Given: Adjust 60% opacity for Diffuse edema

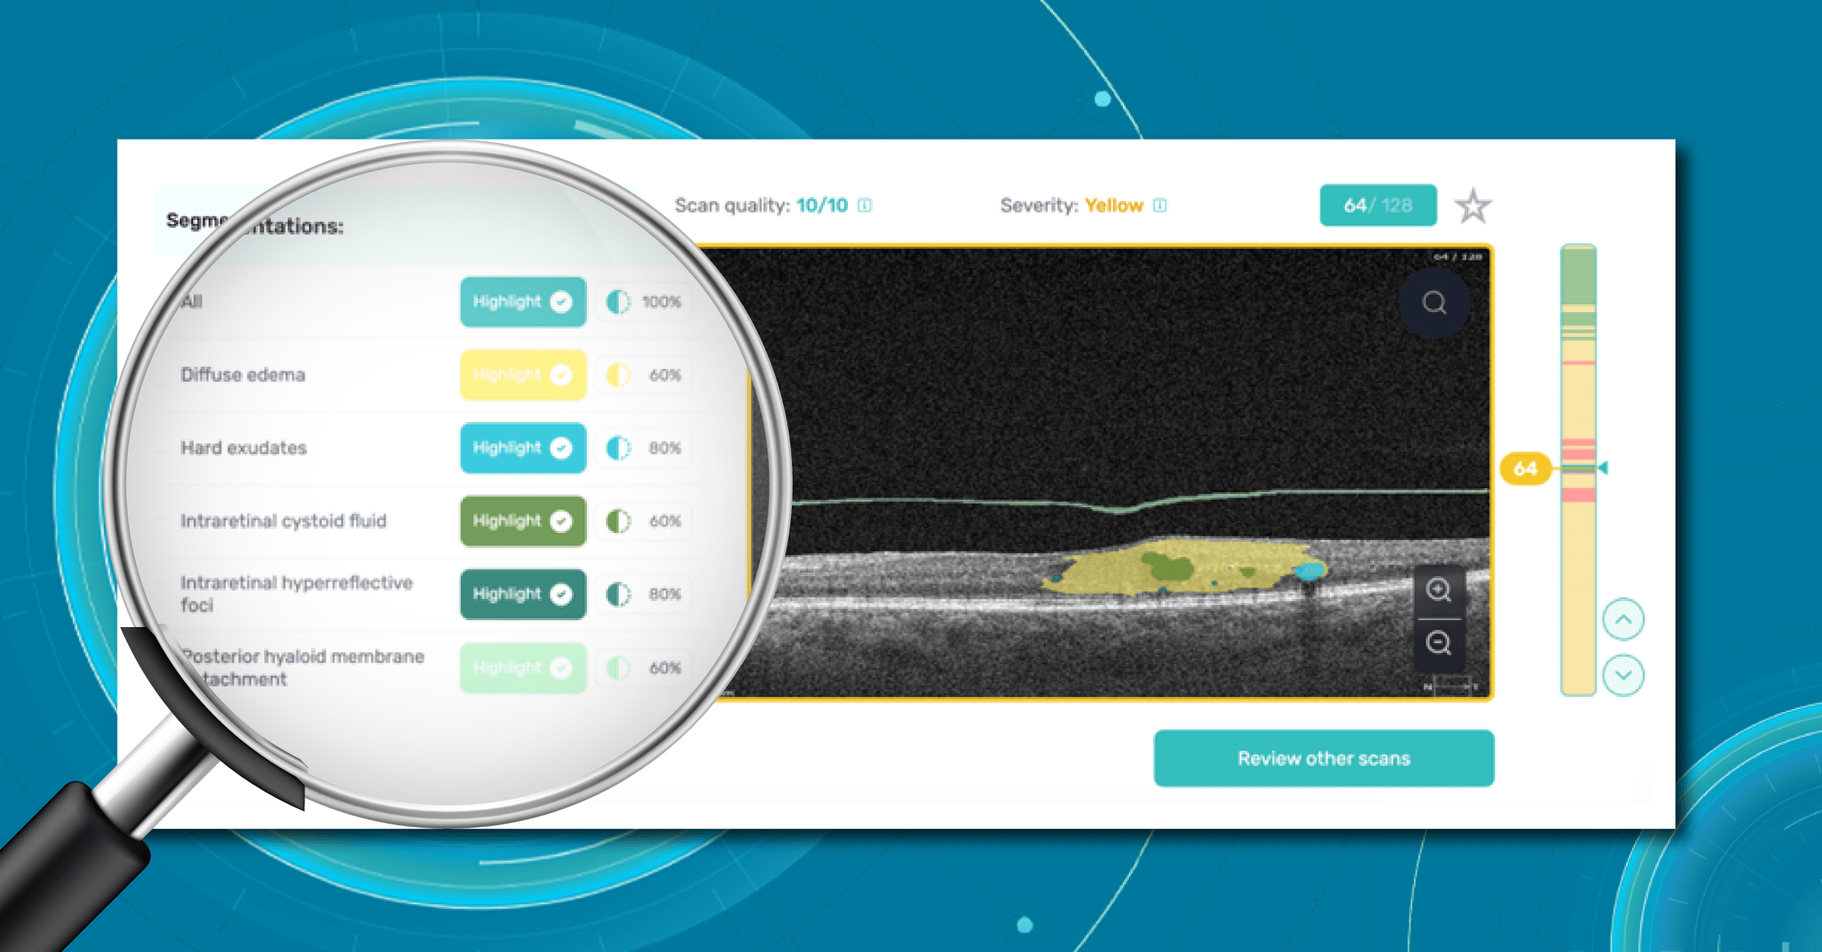Looking at the screenshot, I should [644, 374].
